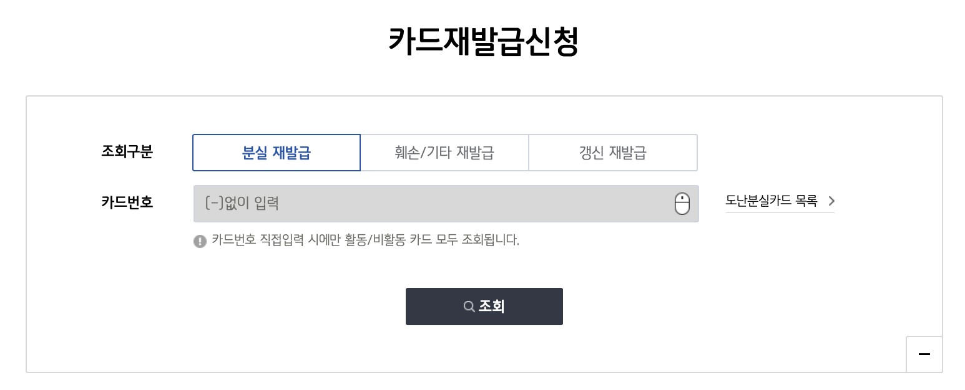Switch to 훼손/기타 재발급 tab
This screenshot has width=965, height=390.
click(444, 153)
